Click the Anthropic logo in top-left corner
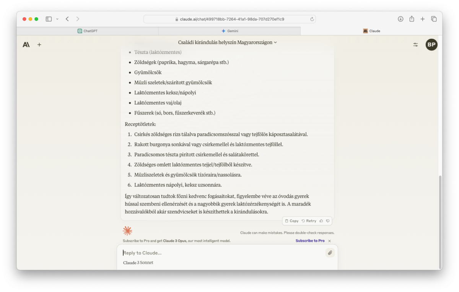Viewport: 459px width, 292px height. 26,45
